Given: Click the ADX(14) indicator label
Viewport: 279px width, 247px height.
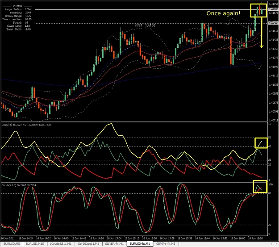Looking at the screenshot, I should (x=26, y=125).
